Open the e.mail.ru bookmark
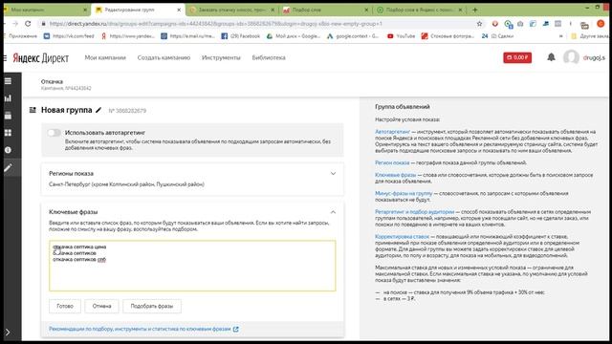This screenshot has height=344, width=612. 187,36
